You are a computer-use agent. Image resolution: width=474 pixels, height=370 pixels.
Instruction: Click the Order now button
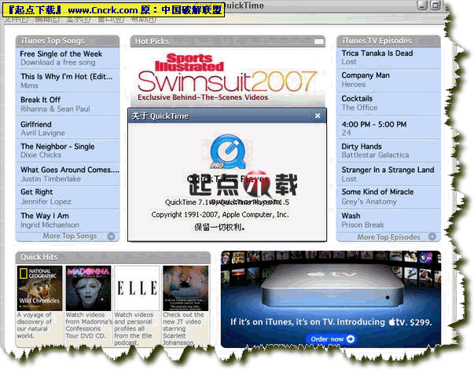[x=331, y=339]
